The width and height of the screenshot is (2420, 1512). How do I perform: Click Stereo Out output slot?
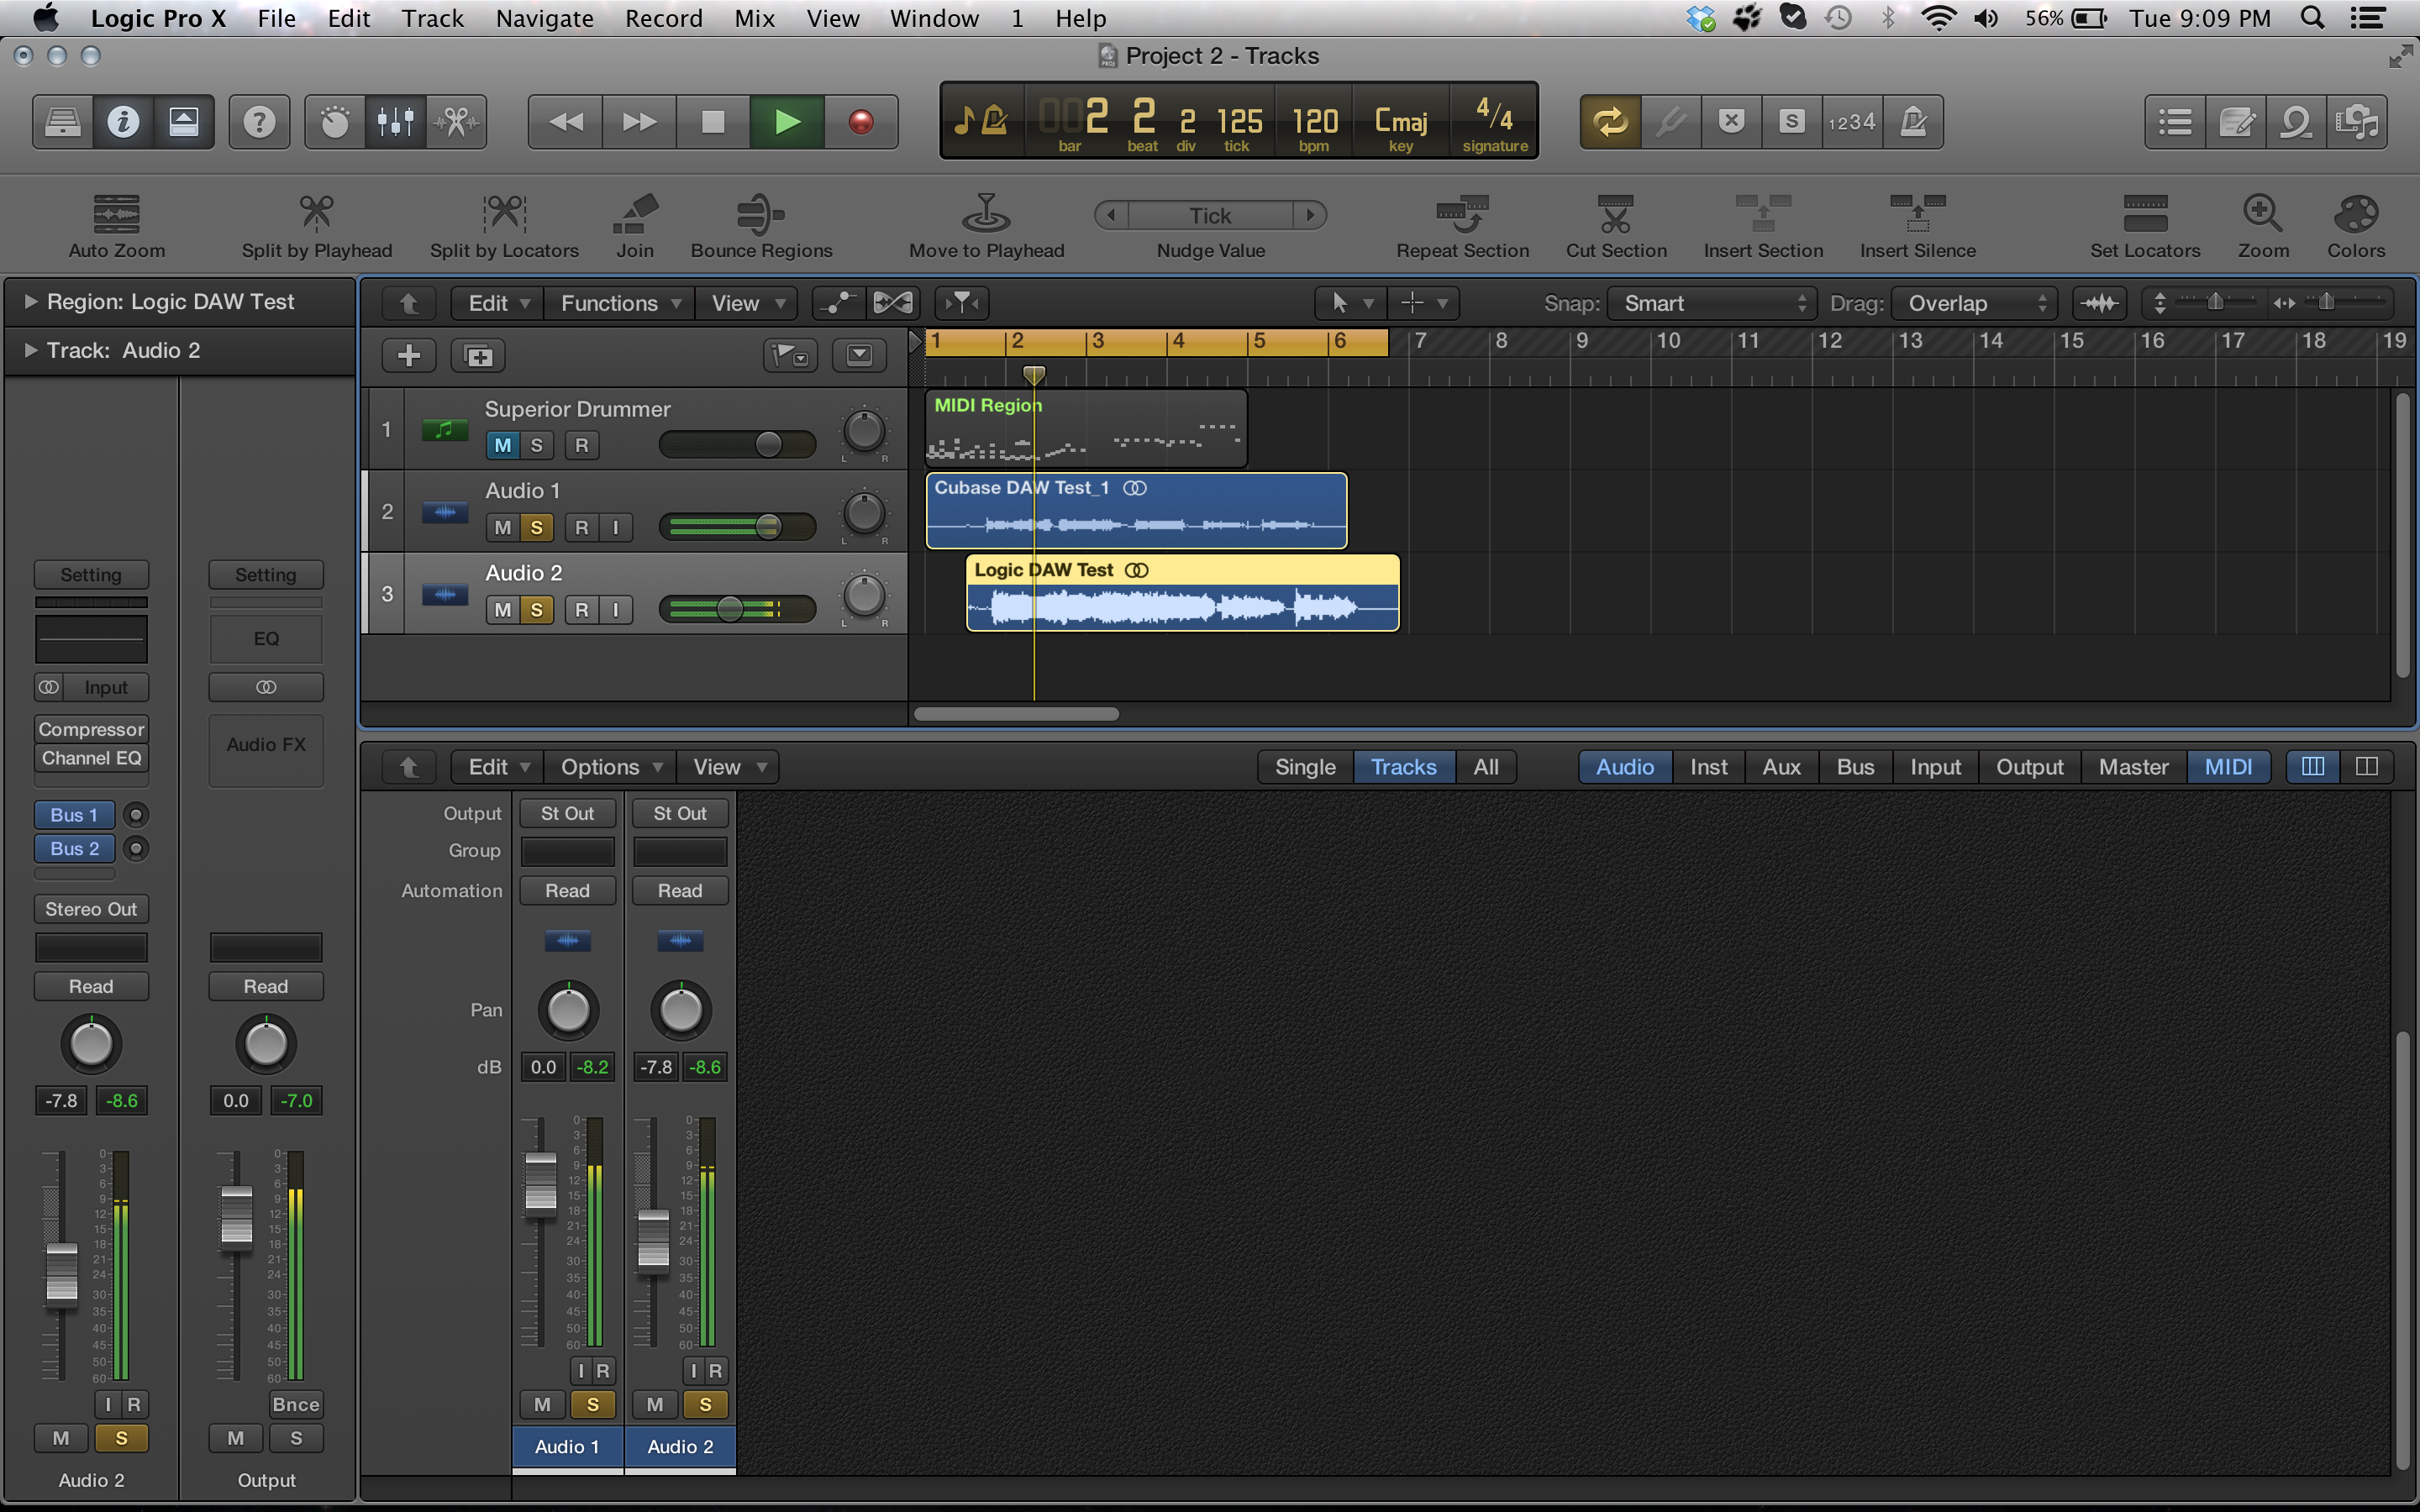click(x=91, y=909)
